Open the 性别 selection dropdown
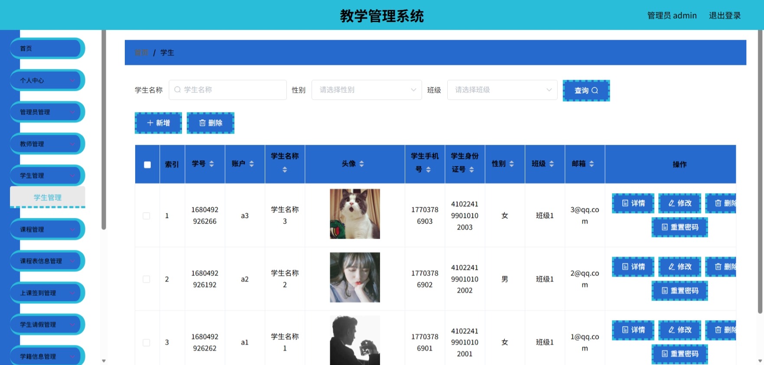764x365 pixels. (x=367, y=90)
